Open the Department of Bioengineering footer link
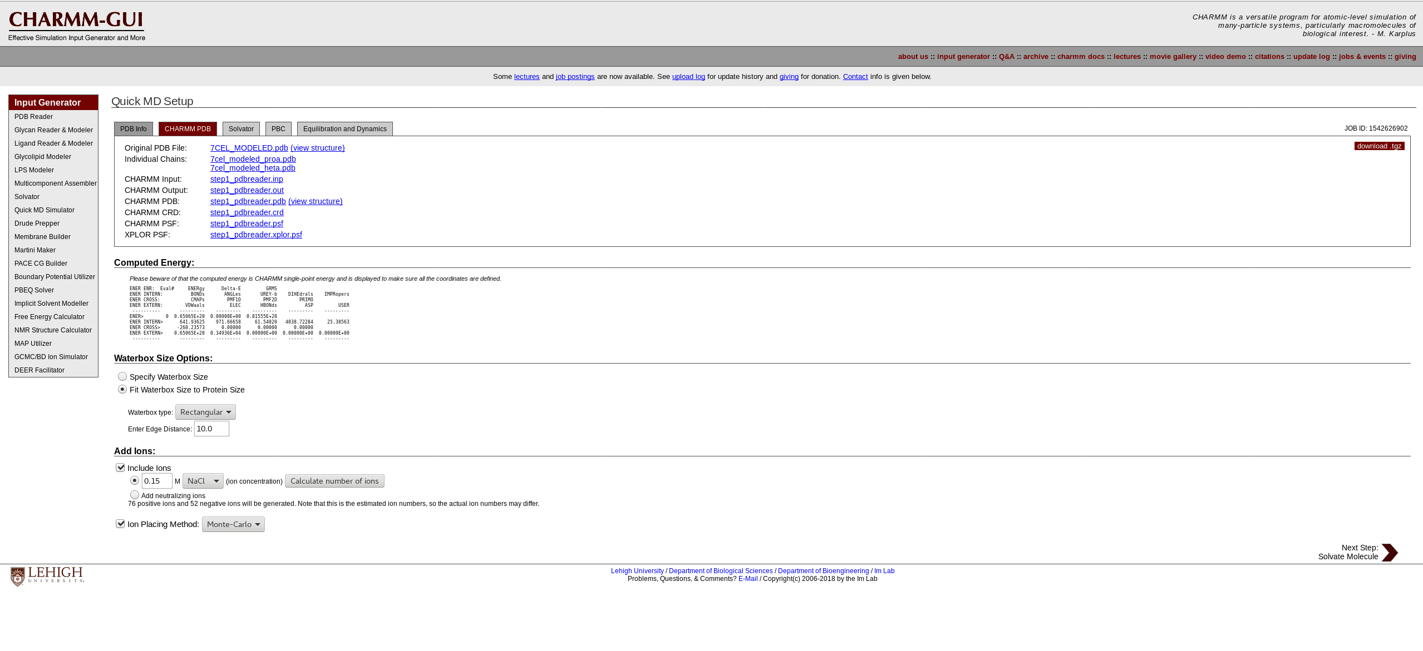This screenshot has width=1423, height=651. [x=824, y=571]
